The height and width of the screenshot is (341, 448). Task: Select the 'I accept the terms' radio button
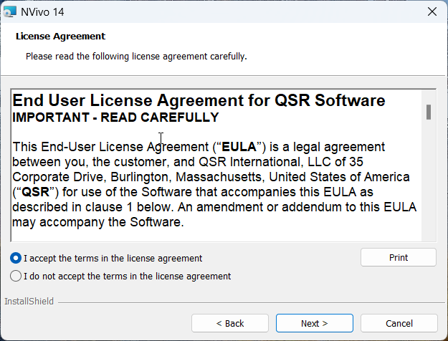click(16, 258)
